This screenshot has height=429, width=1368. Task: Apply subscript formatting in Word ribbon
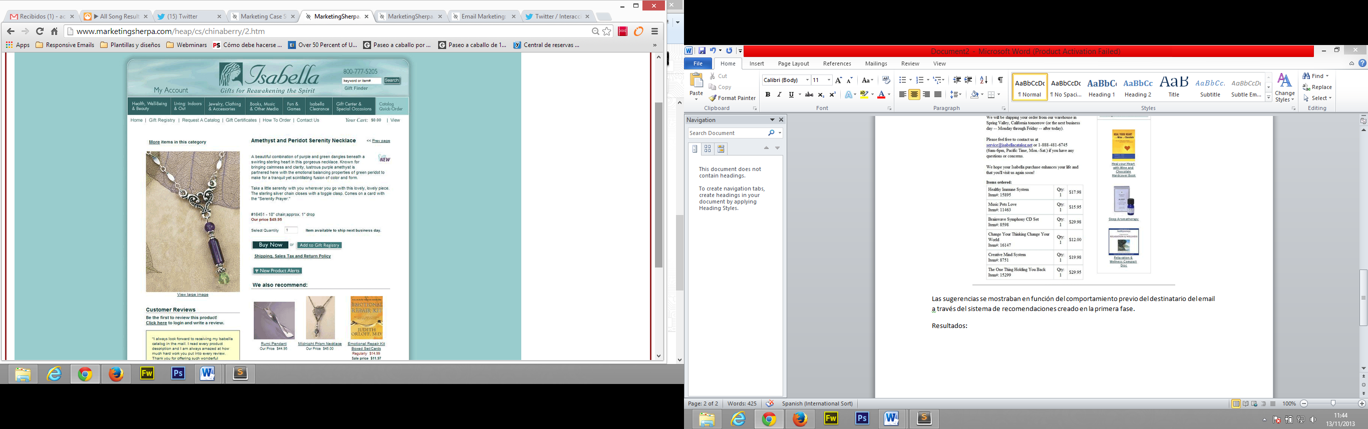click(821, 94)
